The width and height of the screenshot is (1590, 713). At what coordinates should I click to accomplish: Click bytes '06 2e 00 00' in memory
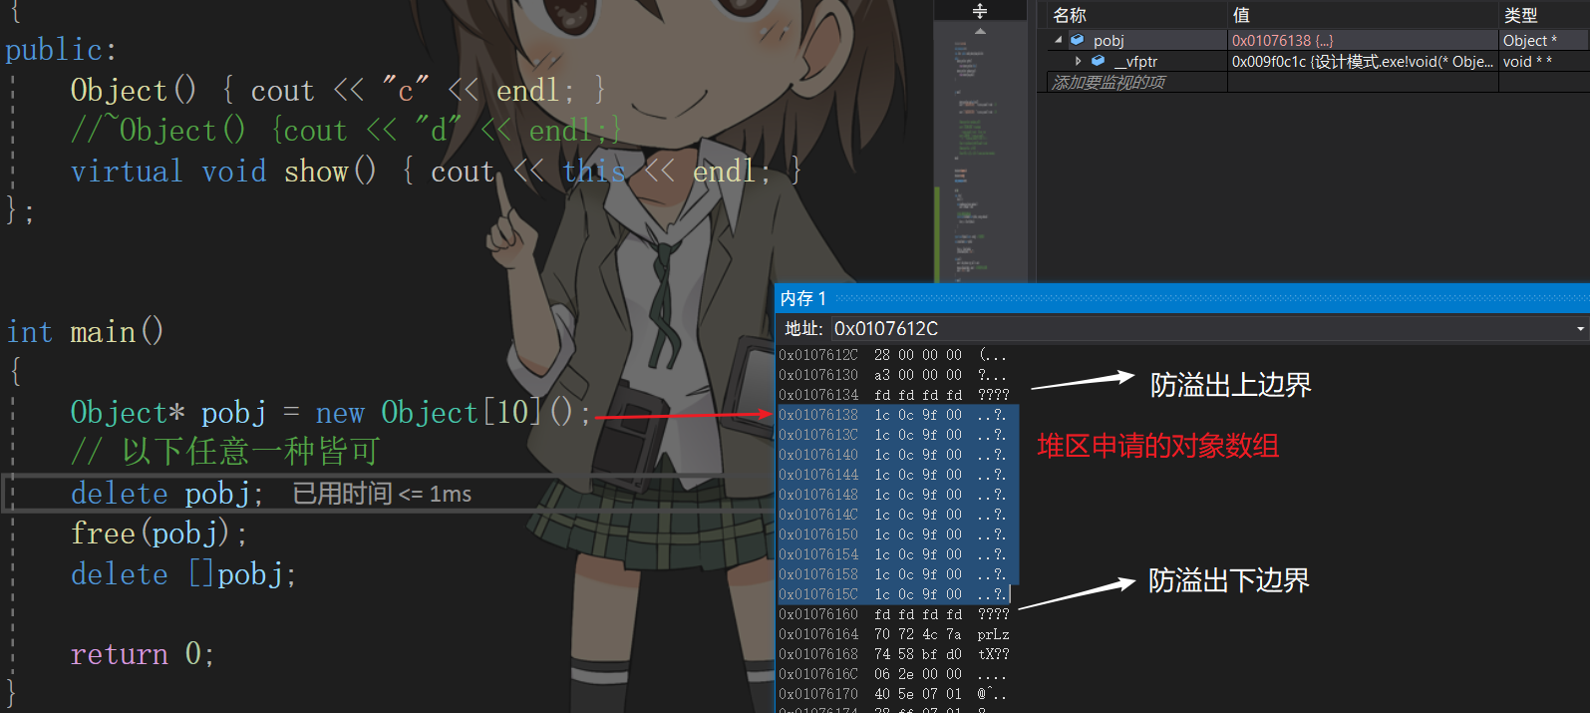click(918, 674)
